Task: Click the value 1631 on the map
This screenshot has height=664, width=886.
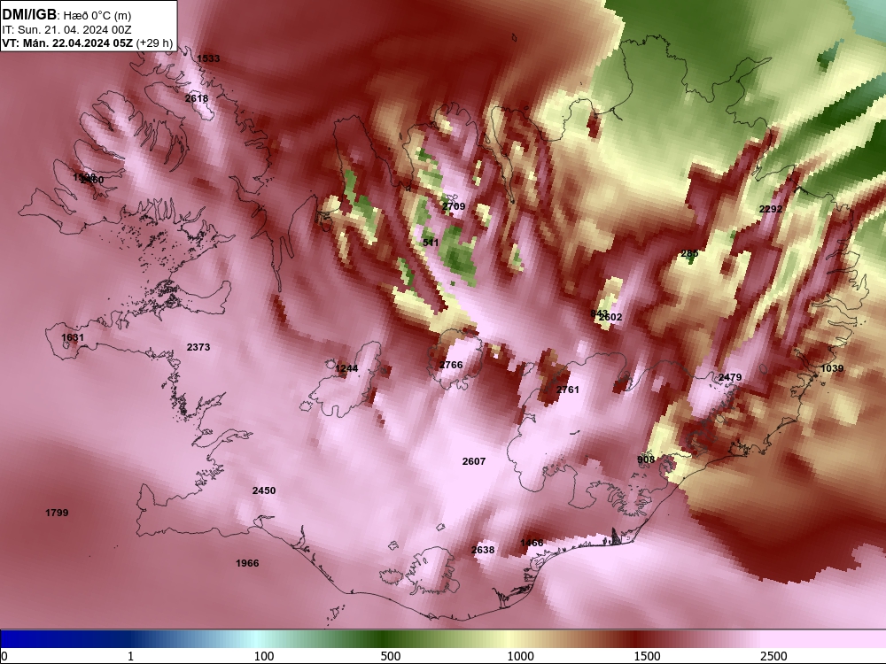Action: (x=73, y=337)
